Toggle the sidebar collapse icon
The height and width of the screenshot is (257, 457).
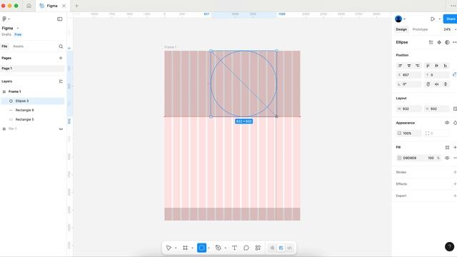coord(59,19)
